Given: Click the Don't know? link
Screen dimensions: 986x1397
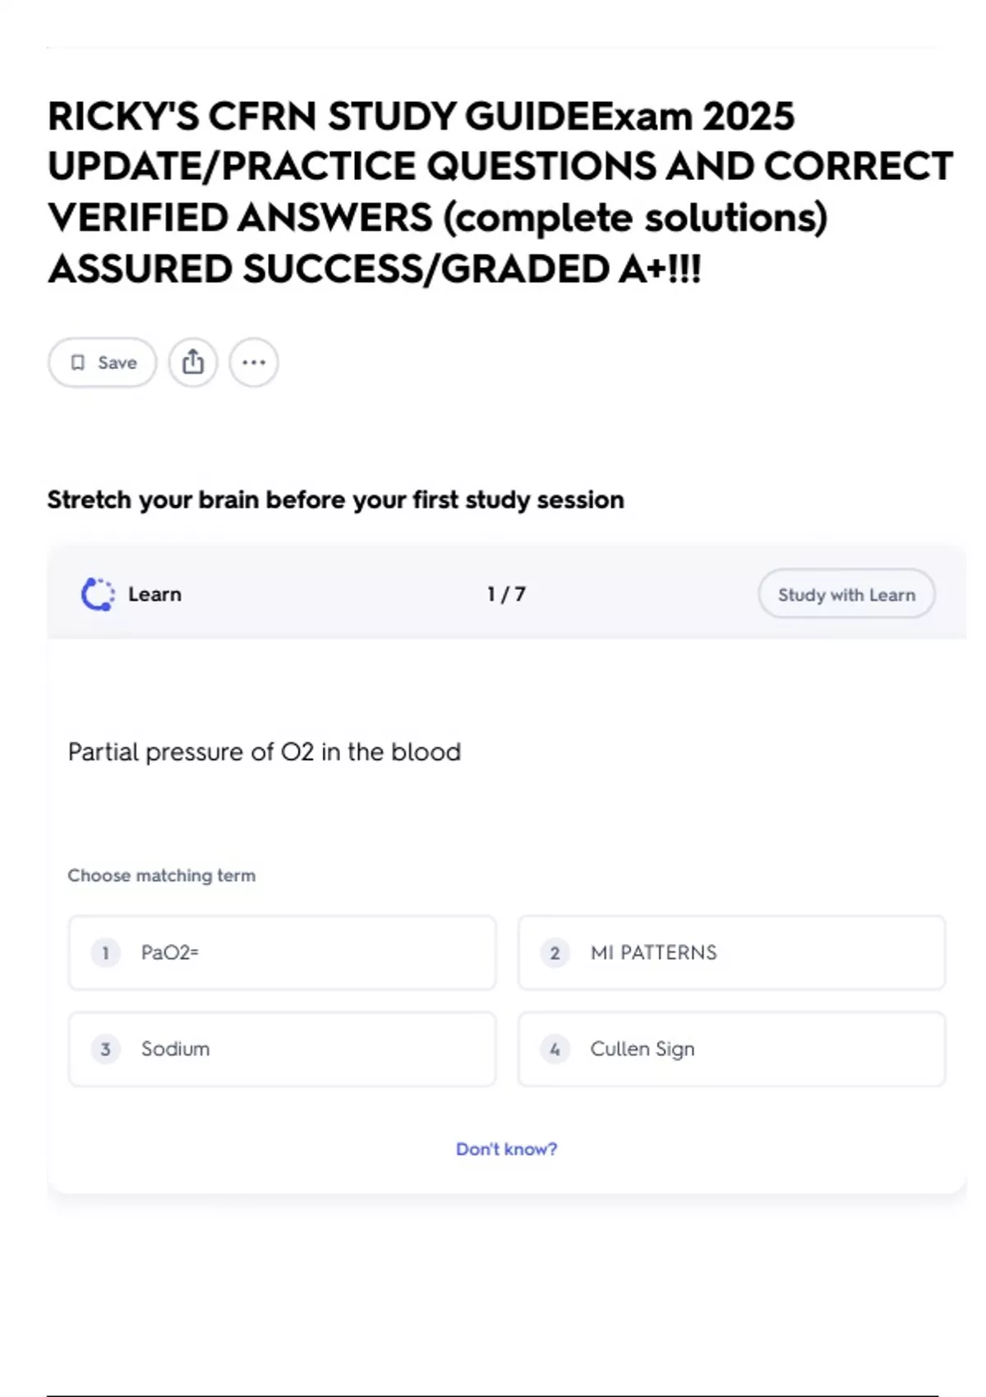Looking at the screenshot, I should click(x=506, y=1149).
